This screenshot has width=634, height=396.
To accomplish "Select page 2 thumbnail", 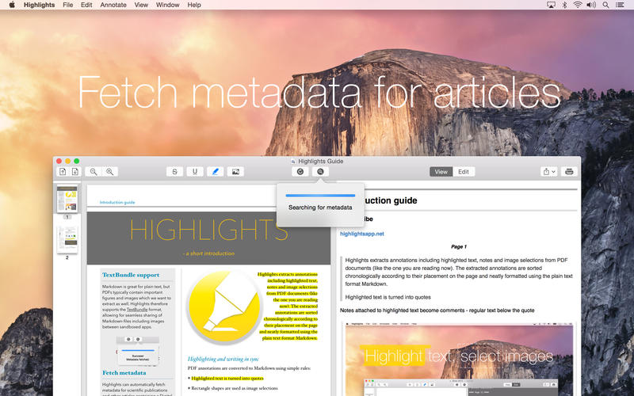I will 67,239.
